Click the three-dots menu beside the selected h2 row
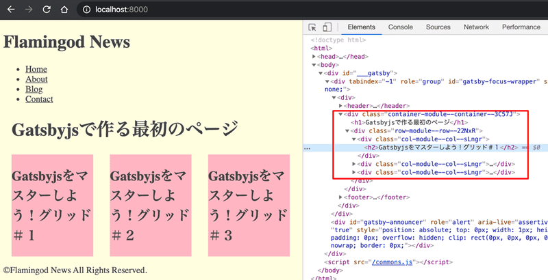This screenshot has height=280, width=548. (307, 148)
